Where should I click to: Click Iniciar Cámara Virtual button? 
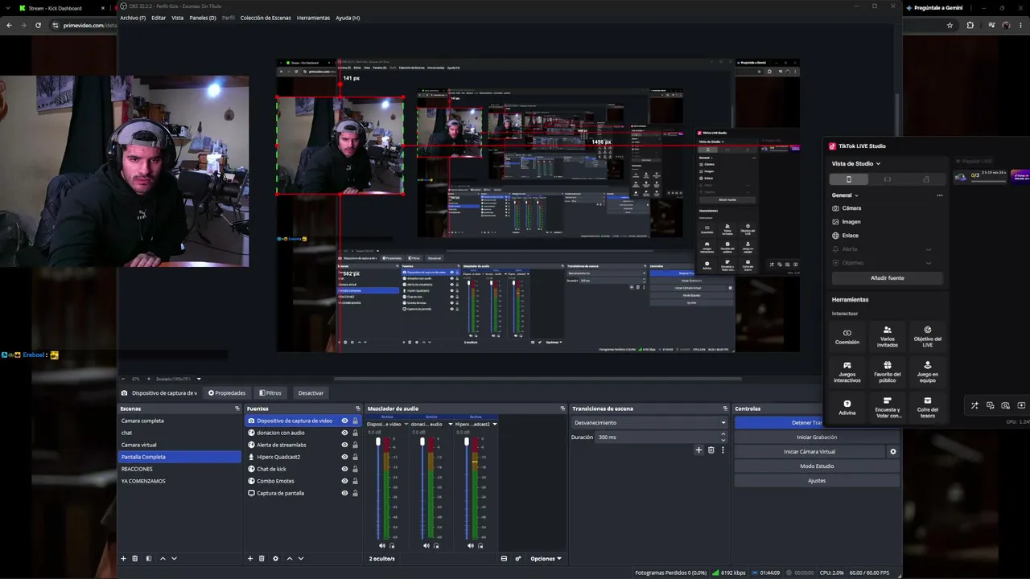[x=810, y=452]
